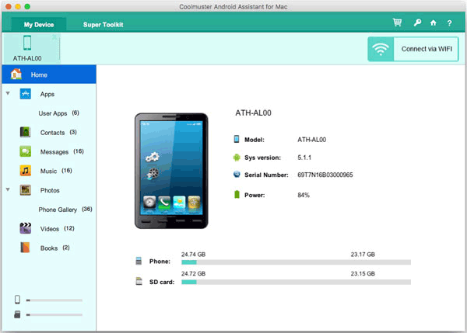The width and height of the screenshot is (467, 333).
Task: Click the Contacts book icon
Action: [x=26, y=132]
